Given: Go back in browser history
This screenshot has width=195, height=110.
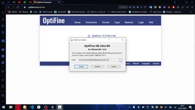Looking at the screenshot, I should [x=9, y=7].
